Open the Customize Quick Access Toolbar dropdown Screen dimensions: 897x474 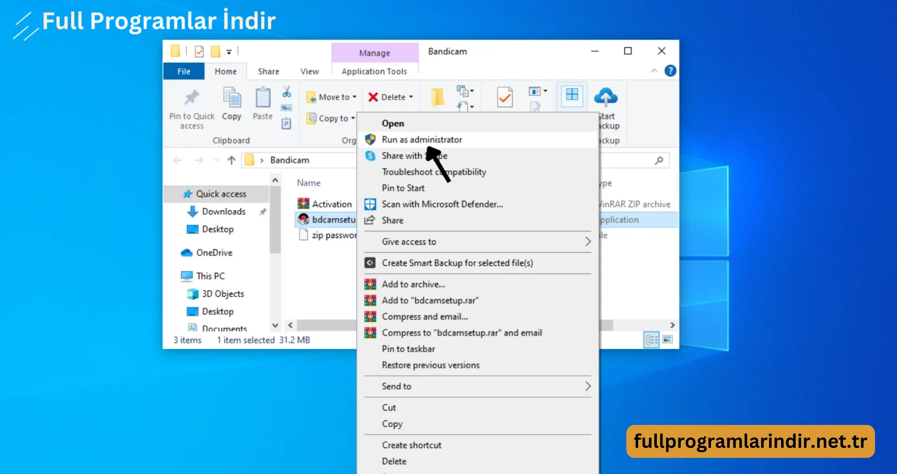(229, 52)
